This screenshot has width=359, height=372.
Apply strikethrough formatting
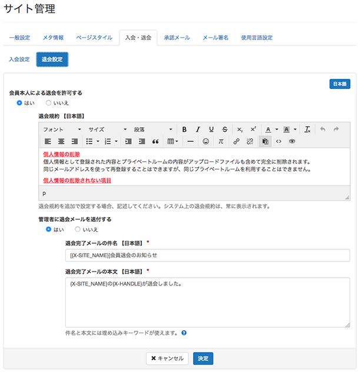point(225,129)
